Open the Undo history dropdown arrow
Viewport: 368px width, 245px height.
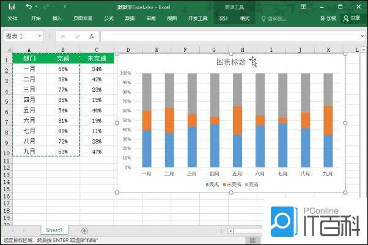[x=37, y=6]
